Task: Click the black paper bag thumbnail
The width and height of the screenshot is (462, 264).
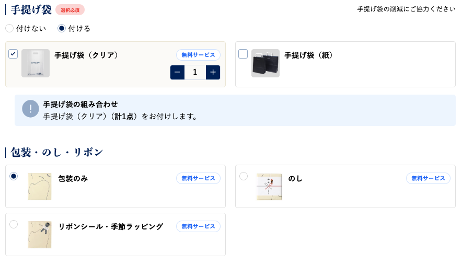Action: [265, 63]
